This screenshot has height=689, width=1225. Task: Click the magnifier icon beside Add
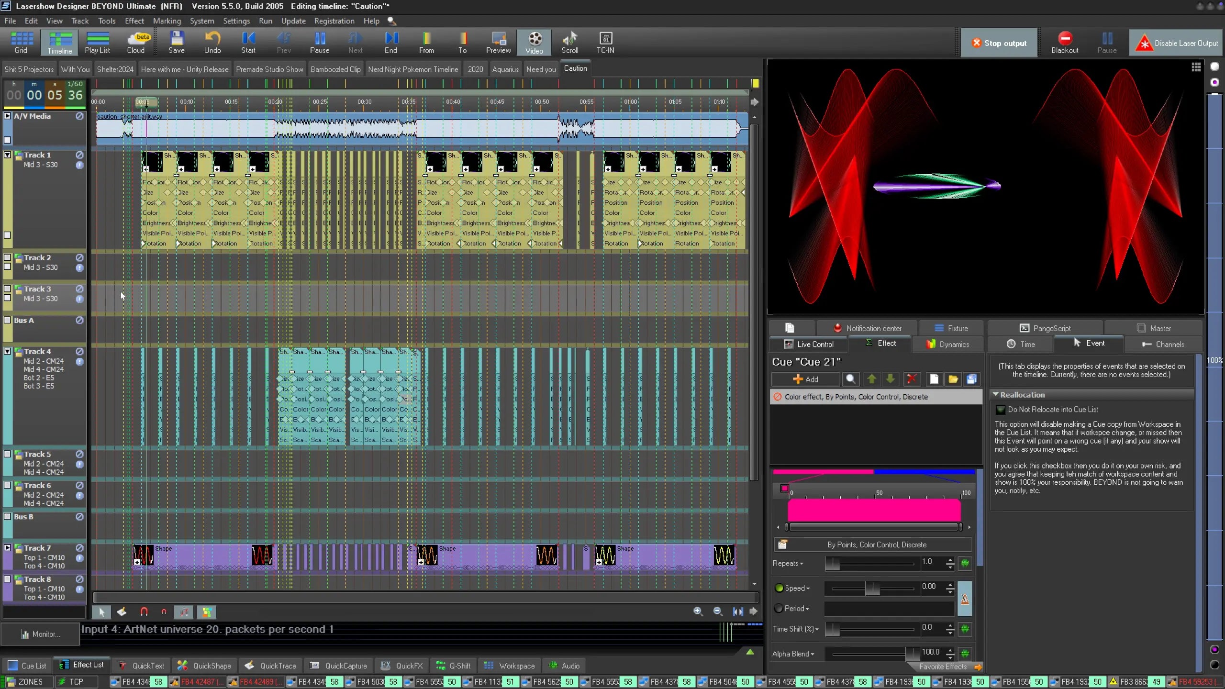(851, 379)
